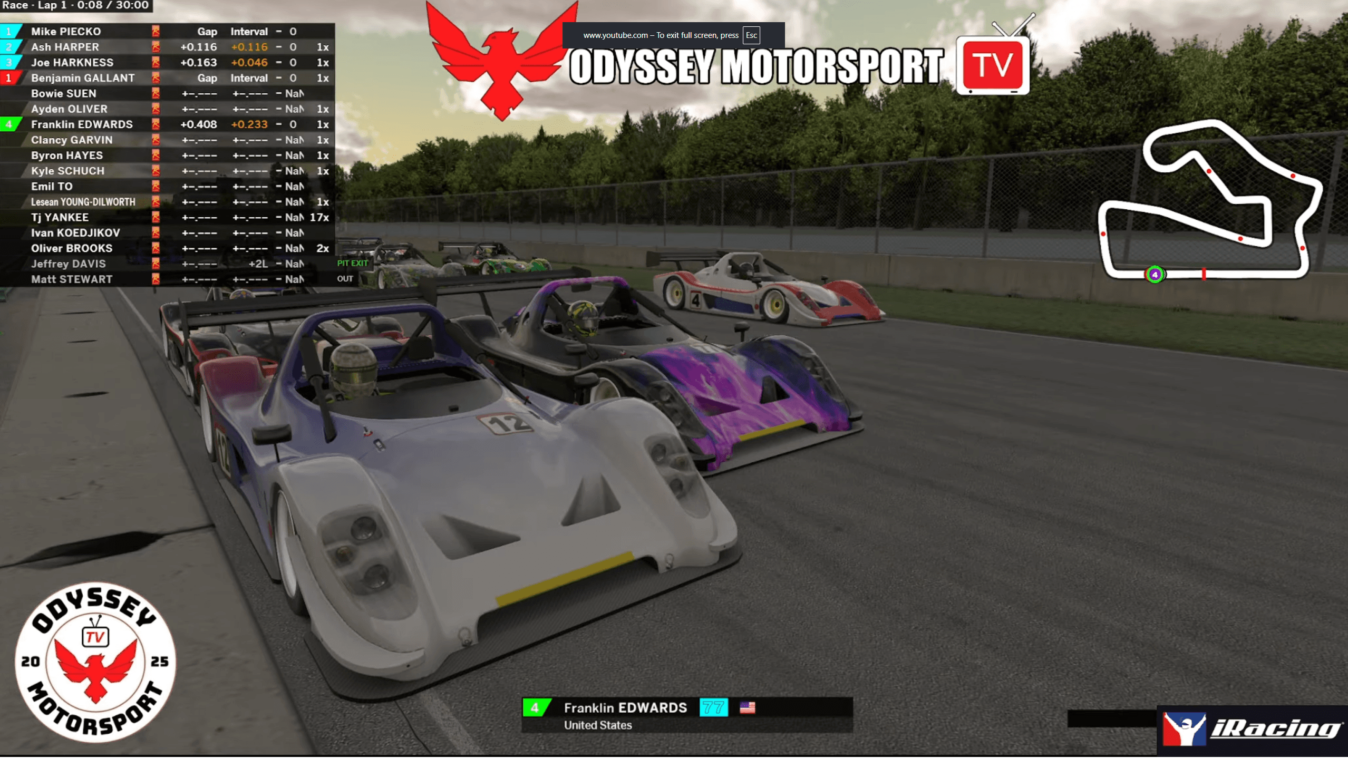The height and width of the screenshot is (758, 1348).
Task: Click the green PIT EXIT label
Action: (352, 263)
